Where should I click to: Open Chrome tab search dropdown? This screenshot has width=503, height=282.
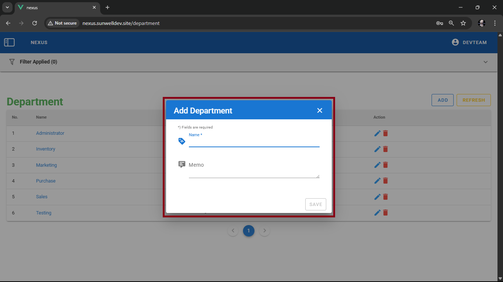click(x=7, y=7)
